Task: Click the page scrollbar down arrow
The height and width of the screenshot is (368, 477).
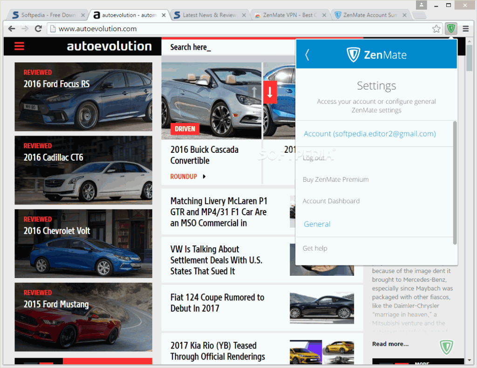Action: tap(470, 361)
